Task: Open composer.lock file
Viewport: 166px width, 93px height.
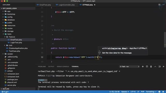Action: [13, 77]
